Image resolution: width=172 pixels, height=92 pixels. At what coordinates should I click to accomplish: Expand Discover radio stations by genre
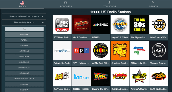[x=24, y=16]
